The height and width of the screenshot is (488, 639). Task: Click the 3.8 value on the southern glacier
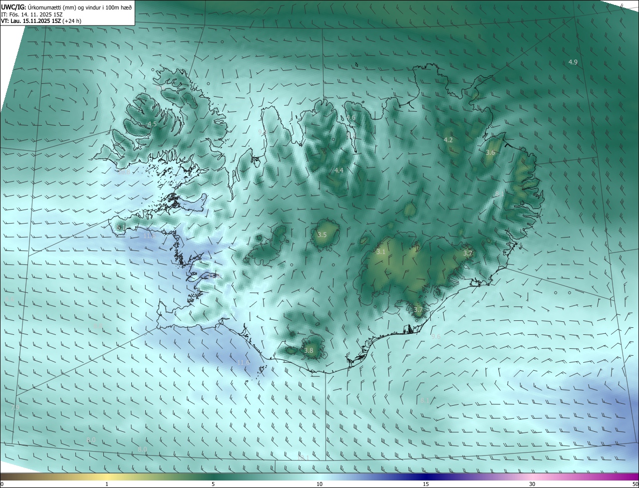pyautogui.click(x=309, y=351)
